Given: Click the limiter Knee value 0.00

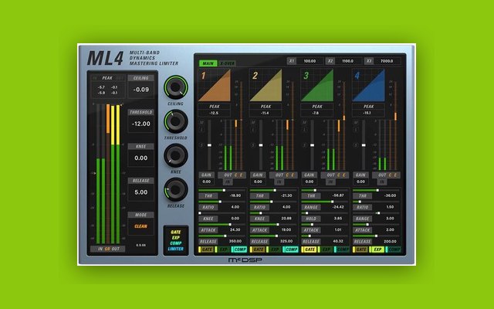Looking at the screenshot, I should click(x=140, y=158).
